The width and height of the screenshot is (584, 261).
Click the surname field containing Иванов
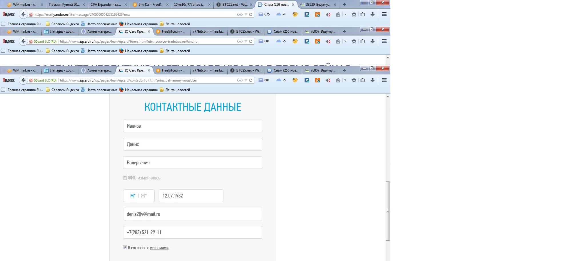[x=193, y=126]
